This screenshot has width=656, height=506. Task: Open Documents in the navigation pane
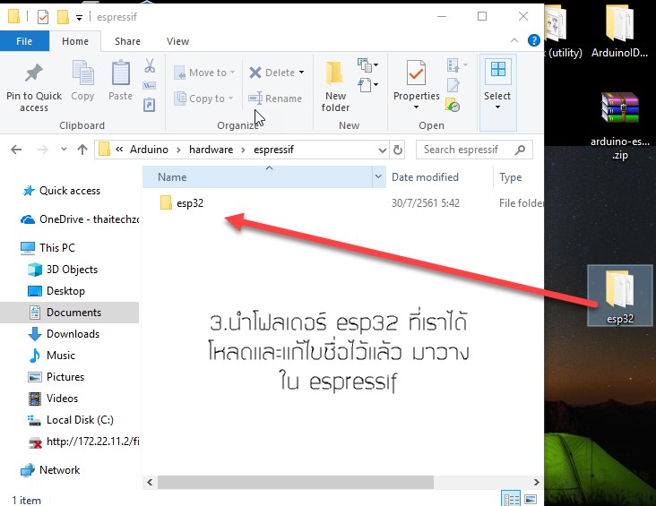(x=69, y=313)
